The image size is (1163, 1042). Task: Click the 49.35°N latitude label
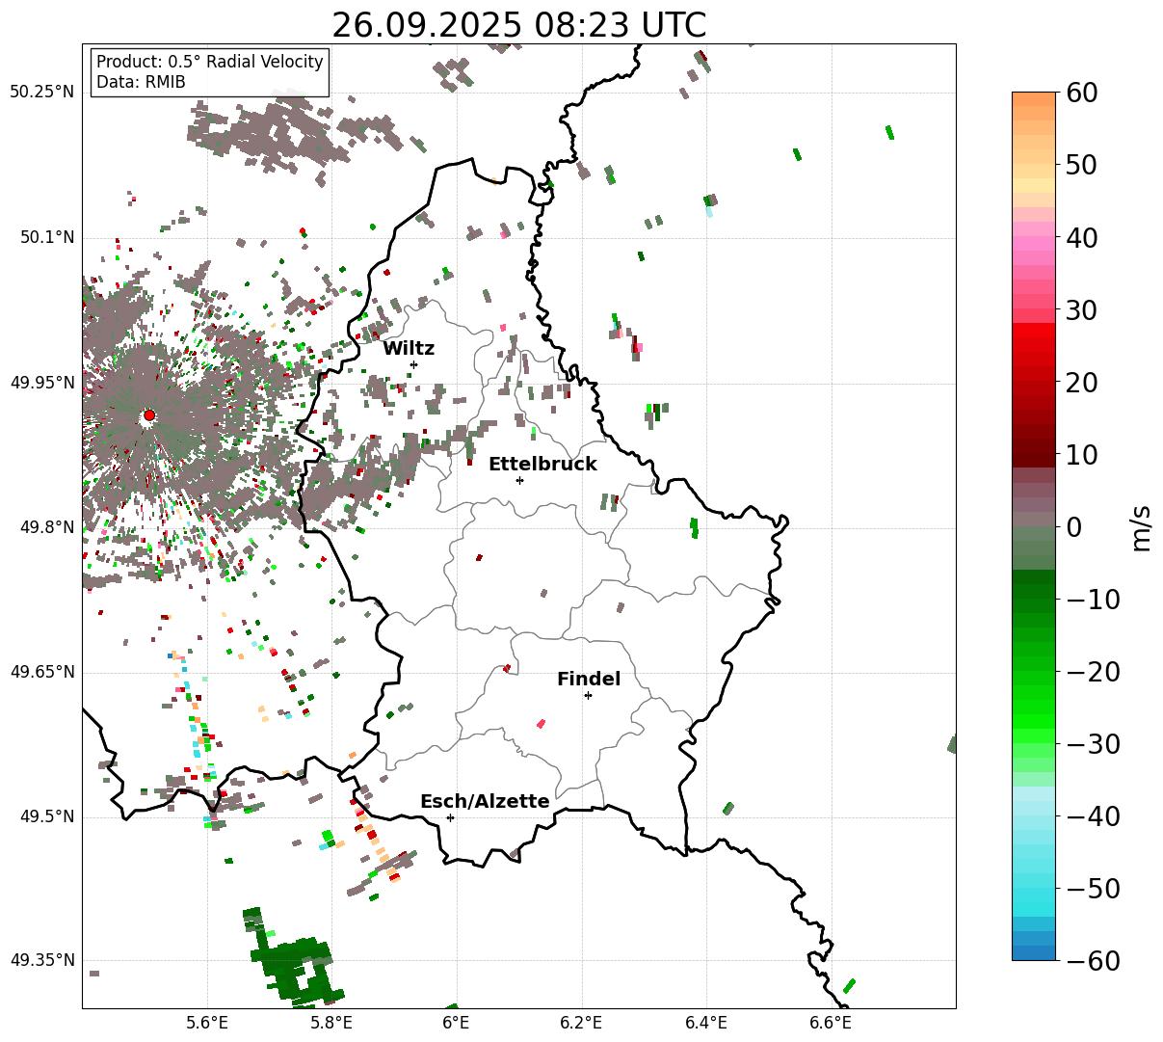[x=41, y=960]
